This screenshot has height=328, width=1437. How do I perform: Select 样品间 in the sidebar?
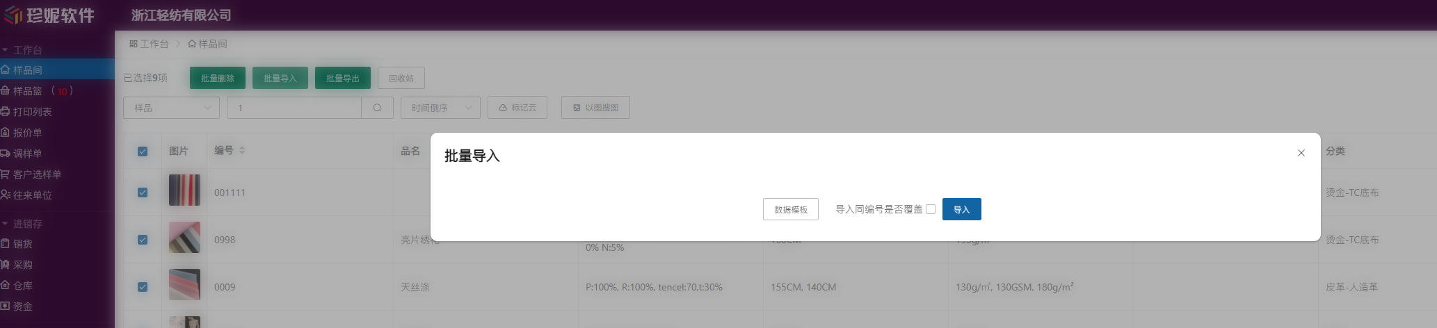[x=57, y=69]
